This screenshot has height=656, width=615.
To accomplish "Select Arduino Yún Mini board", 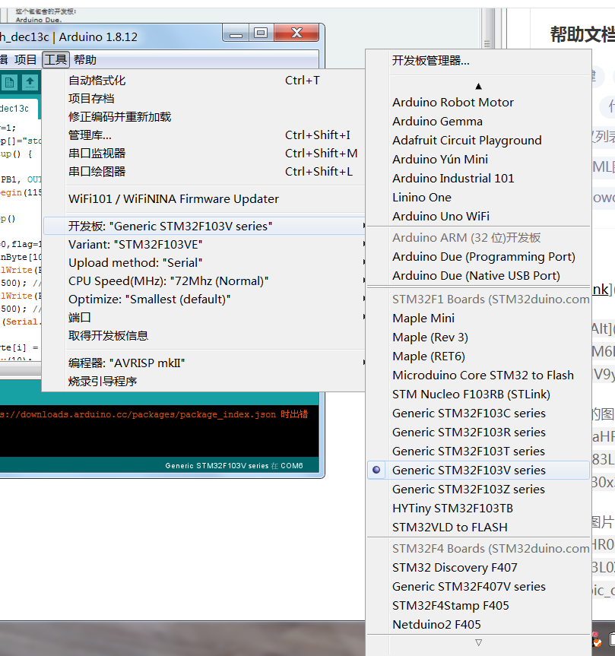I will click(x=478, y=160).
